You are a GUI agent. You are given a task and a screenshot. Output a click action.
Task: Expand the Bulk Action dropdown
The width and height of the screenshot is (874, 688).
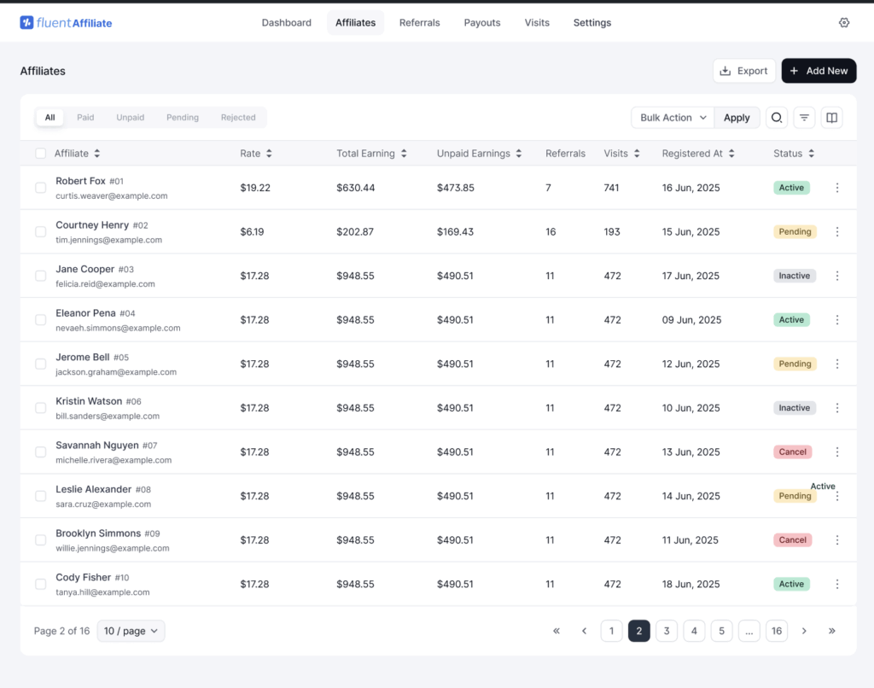tap(673, 118)
